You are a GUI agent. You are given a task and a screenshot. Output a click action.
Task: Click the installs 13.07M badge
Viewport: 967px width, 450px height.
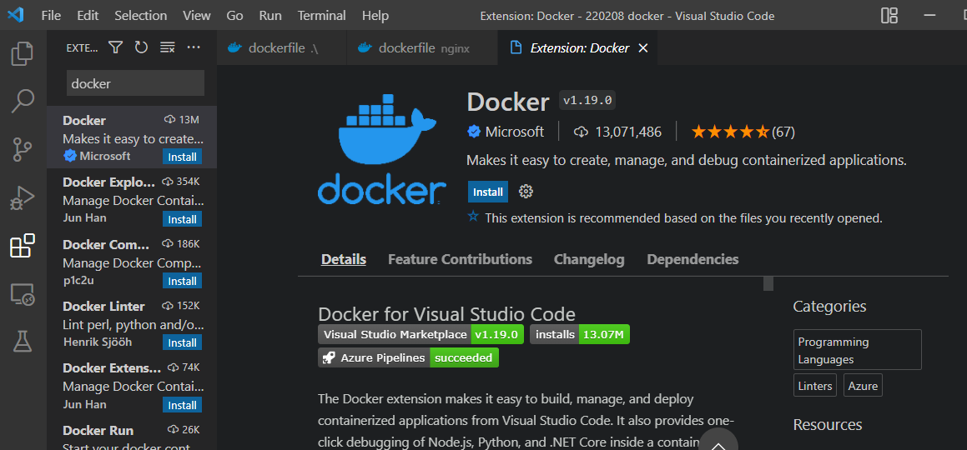click(x=580, y=335)
